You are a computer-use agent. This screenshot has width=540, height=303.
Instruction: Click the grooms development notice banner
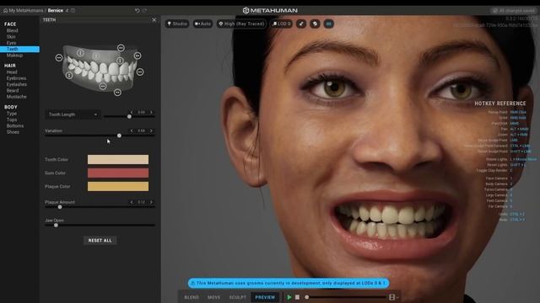click(x=289, y=283)
